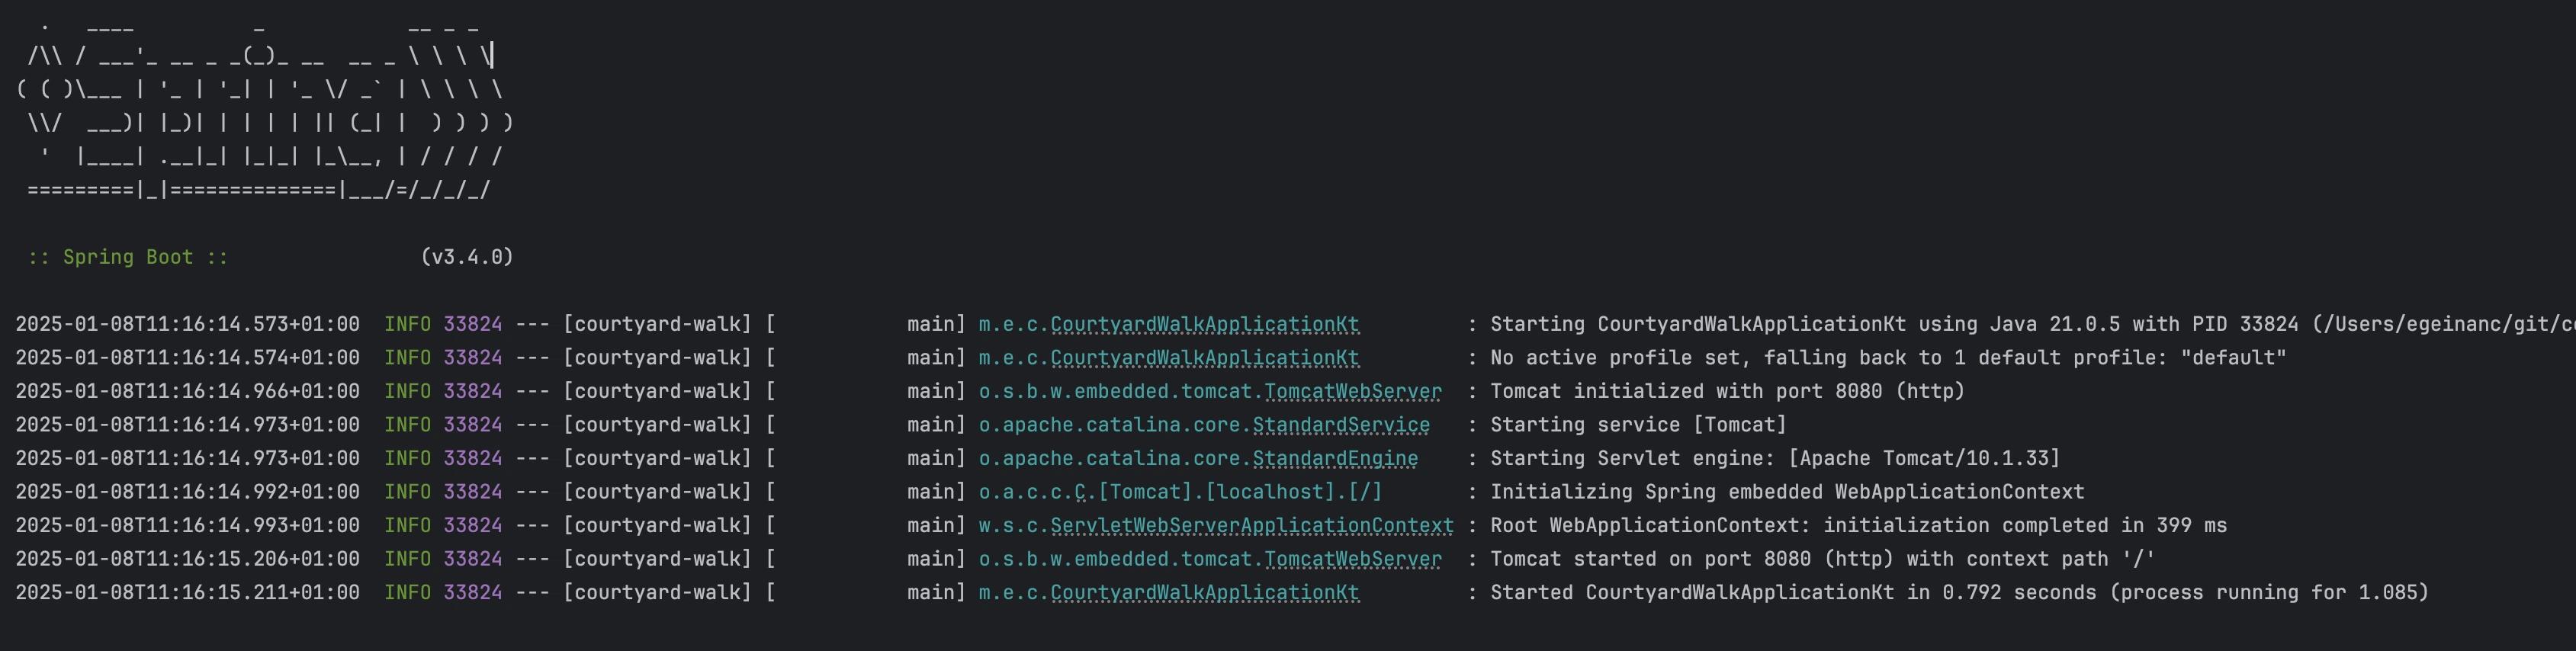Open CourtyardWalkApplicationKt link on the 11:16:14.573 log line
Viewport: 2576px width, 651px height.
(1204, 324)
